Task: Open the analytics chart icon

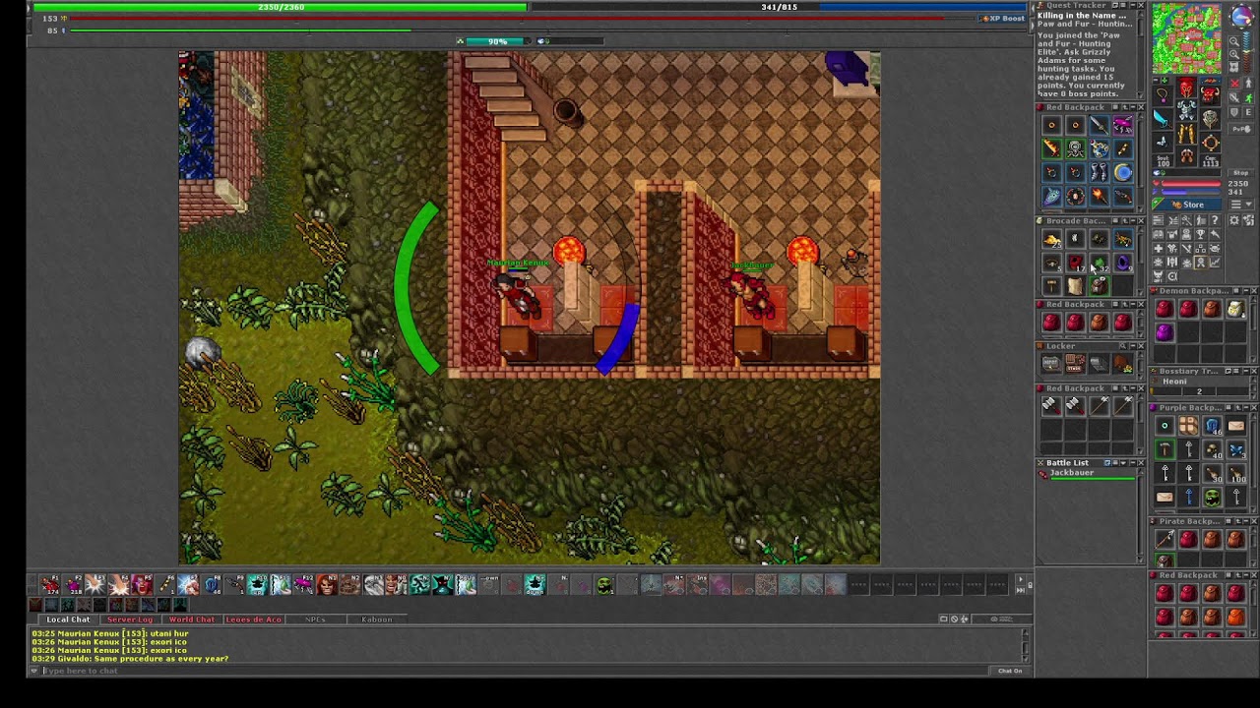Action: [1214, 263]
